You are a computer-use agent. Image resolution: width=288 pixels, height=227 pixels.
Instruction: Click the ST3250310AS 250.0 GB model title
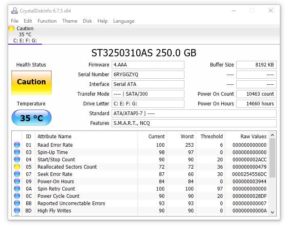click(144, 53)
